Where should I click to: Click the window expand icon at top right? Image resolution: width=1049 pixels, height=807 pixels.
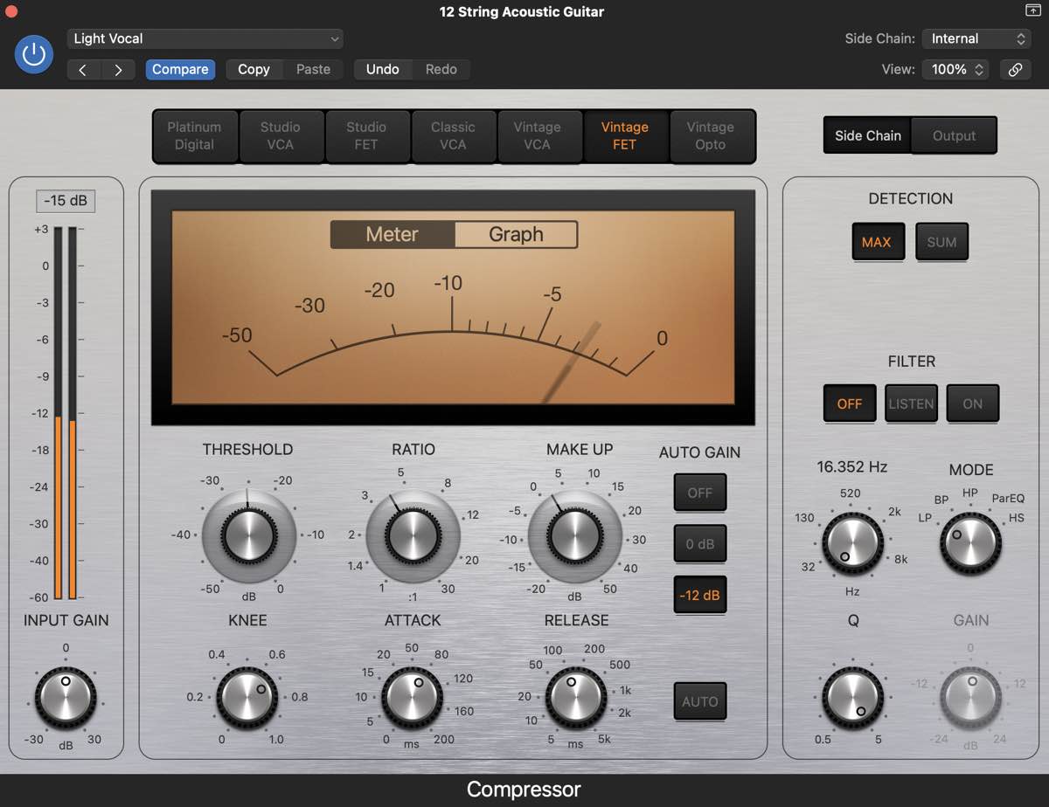point(1032,10)
